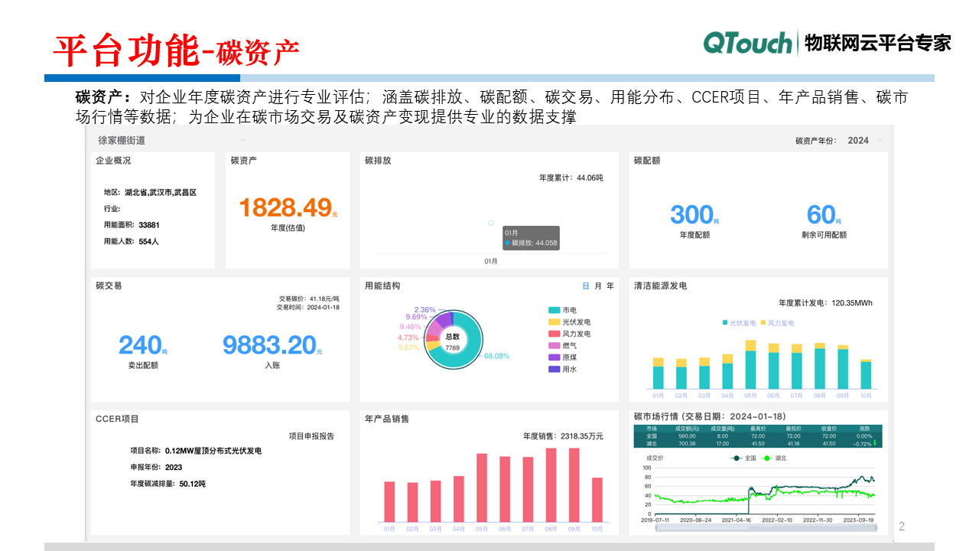Click the 风力发电 legend icon in 用能结构
This screenshot has height=551, width=979.
(554, 334)
